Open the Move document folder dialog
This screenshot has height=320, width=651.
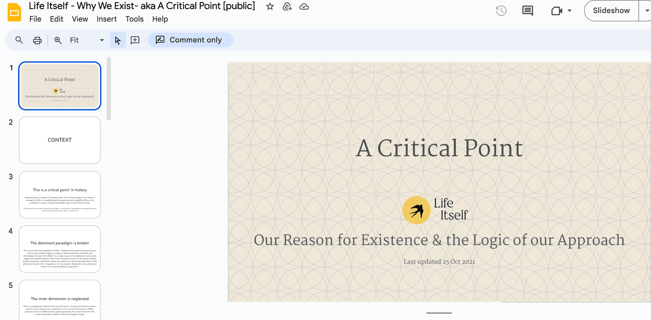point(287,6)
